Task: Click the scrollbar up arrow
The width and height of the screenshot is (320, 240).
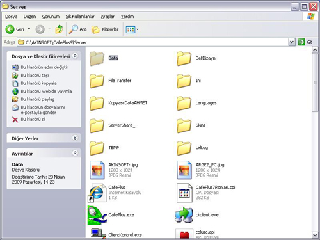Action: 315,50
